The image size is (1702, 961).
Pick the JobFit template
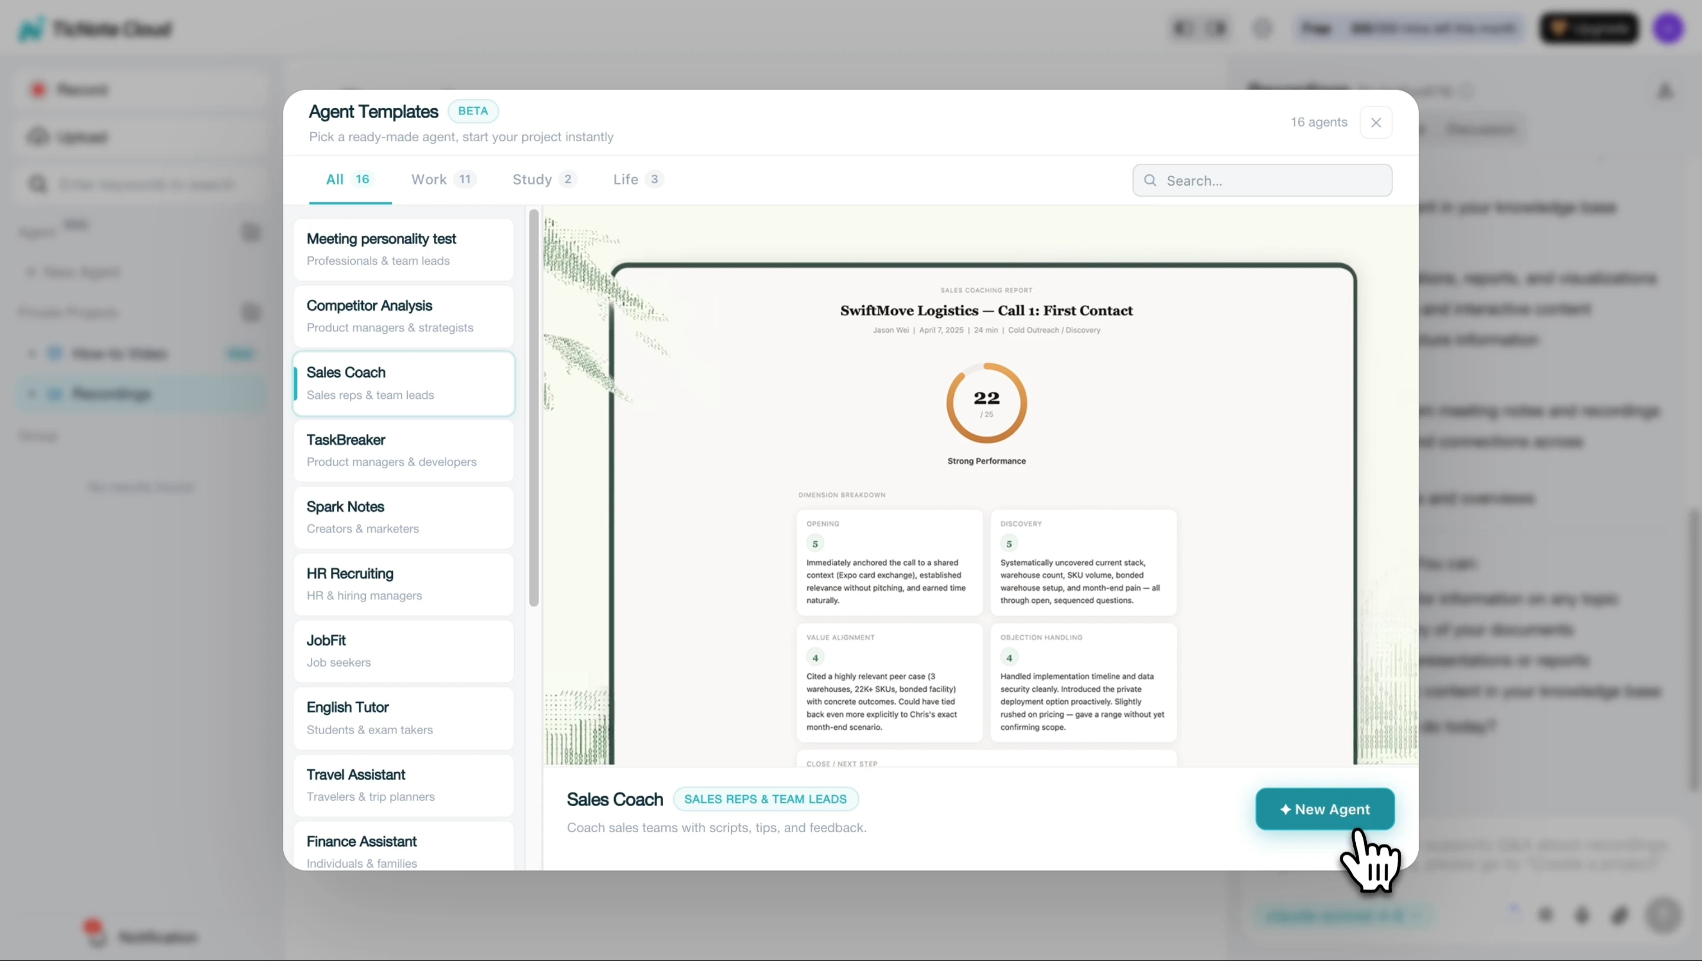(x=404, y=651)
